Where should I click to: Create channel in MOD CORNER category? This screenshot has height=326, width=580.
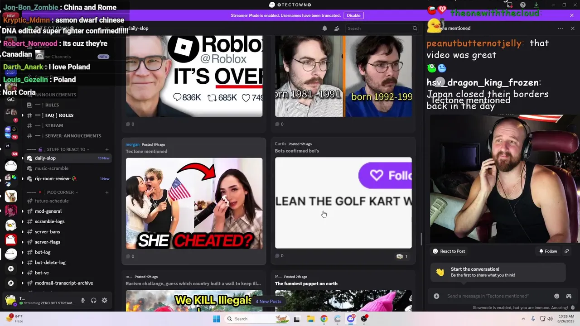point(107,192)
